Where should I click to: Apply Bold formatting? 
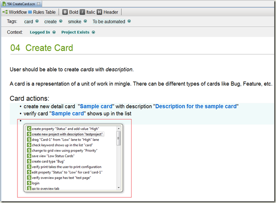point(70,12)
